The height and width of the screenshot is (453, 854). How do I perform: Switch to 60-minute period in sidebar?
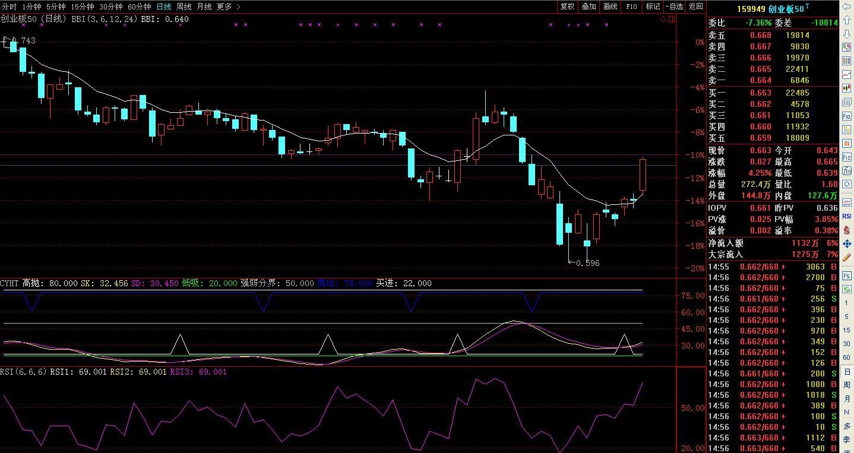[x=847, y=357]
